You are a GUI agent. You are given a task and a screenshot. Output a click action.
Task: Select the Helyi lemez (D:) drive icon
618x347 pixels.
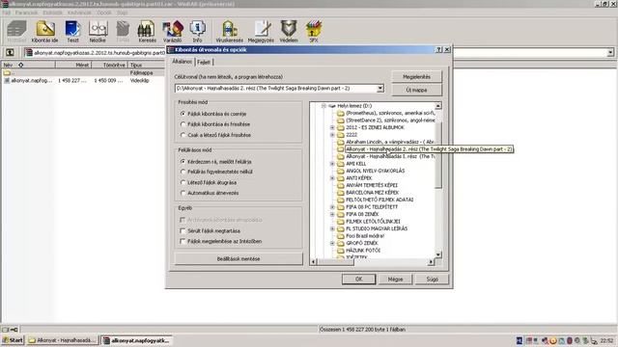(x=332, y=106)
